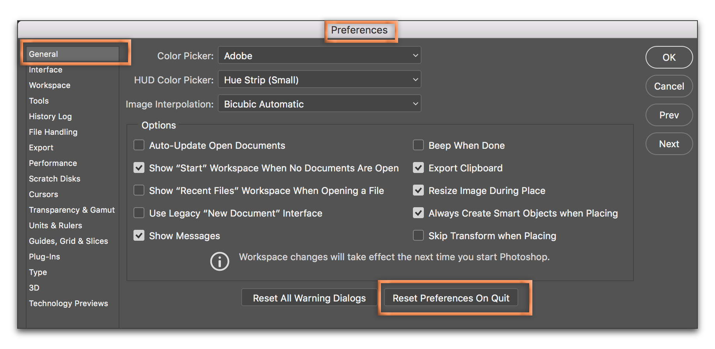
Task: Check Skip Transform when Placing
Action: tap(418, 236)
